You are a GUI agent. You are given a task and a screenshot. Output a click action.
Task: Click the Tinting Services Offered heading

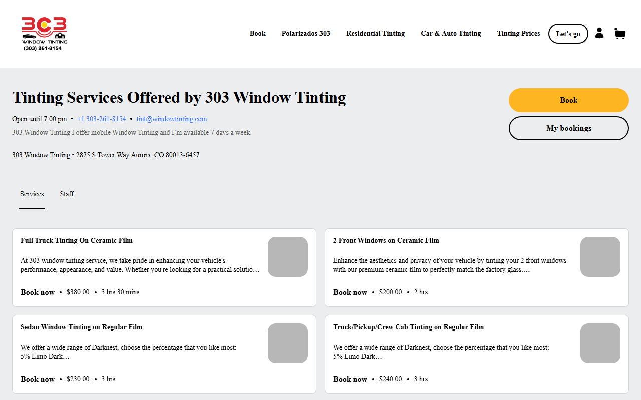pyautogui.click(x=179, y=97)
